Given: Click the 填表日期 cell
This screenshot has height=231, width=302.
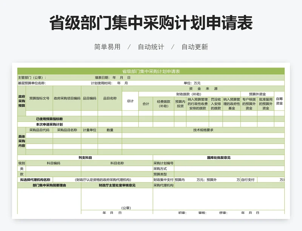Looking at the screenshot, I should click(x=112, y=78).
